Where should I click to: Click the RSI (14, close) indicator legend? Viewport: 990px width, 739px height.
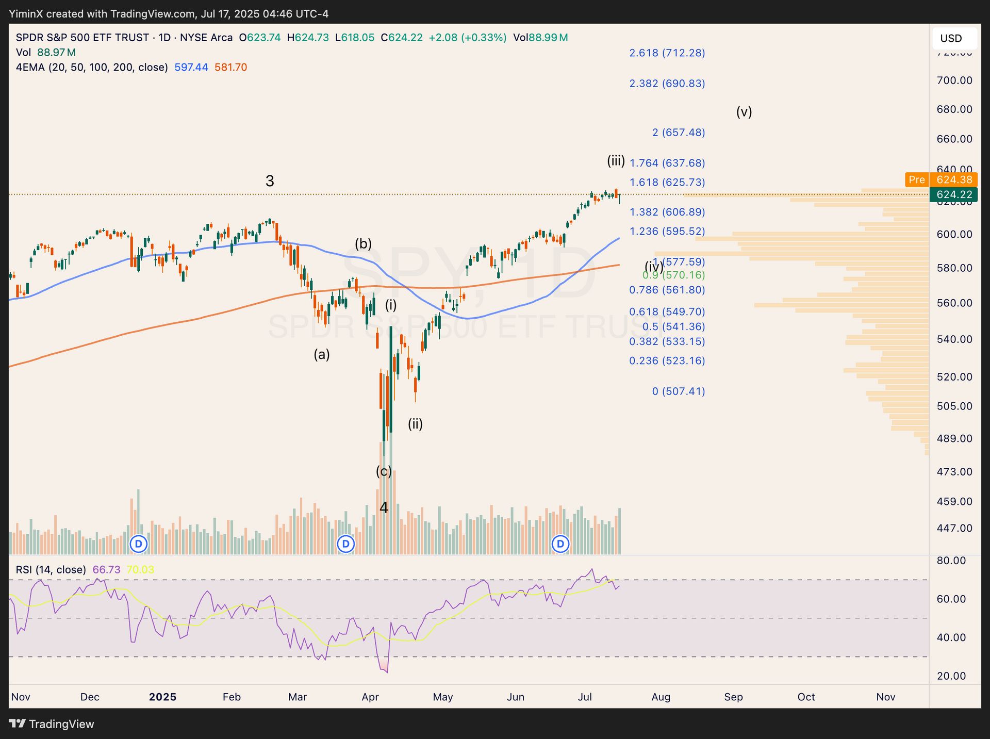click(51, 570)
